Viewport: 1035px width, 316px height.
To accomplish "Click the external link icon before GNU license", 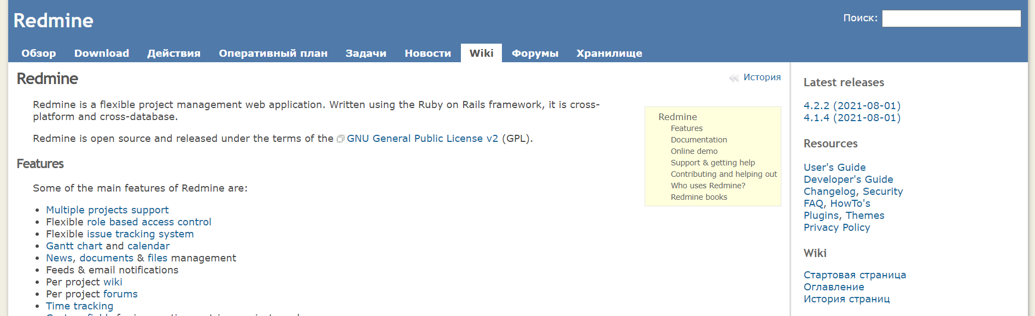I will click(340, 139).
